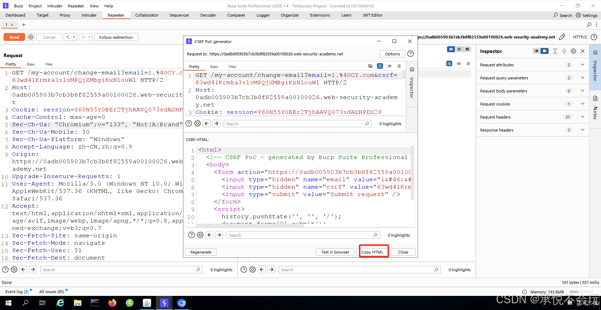
Task: Toggle \n newline display in CSRF dialog
Action: tap(389, 66)
